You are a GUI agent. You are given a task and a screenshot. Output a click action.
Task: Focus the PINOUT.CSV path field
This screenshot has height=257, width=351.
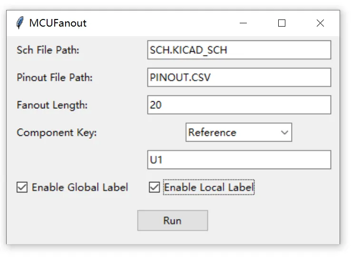(x=239, y=77)
